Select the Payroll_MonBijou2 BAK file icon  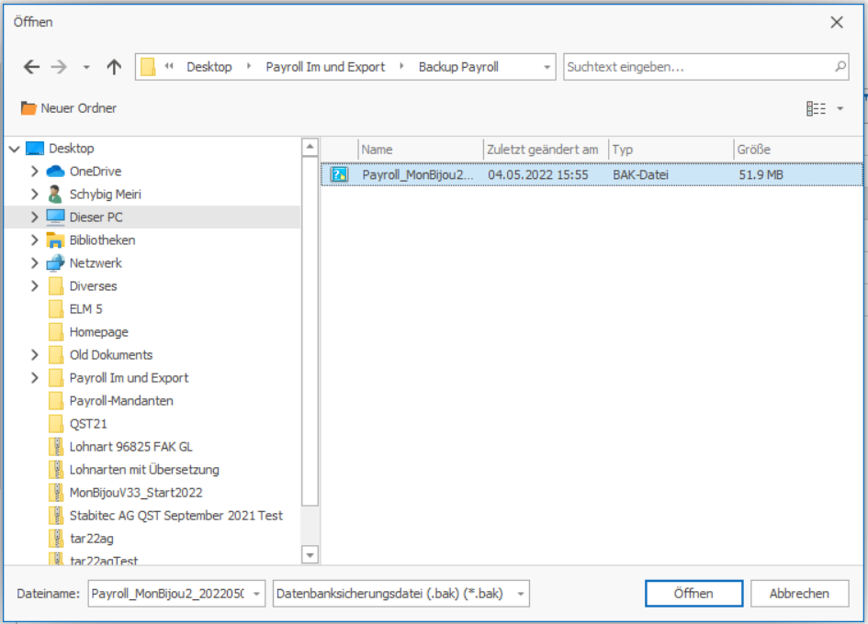click(x=339, y=174)
